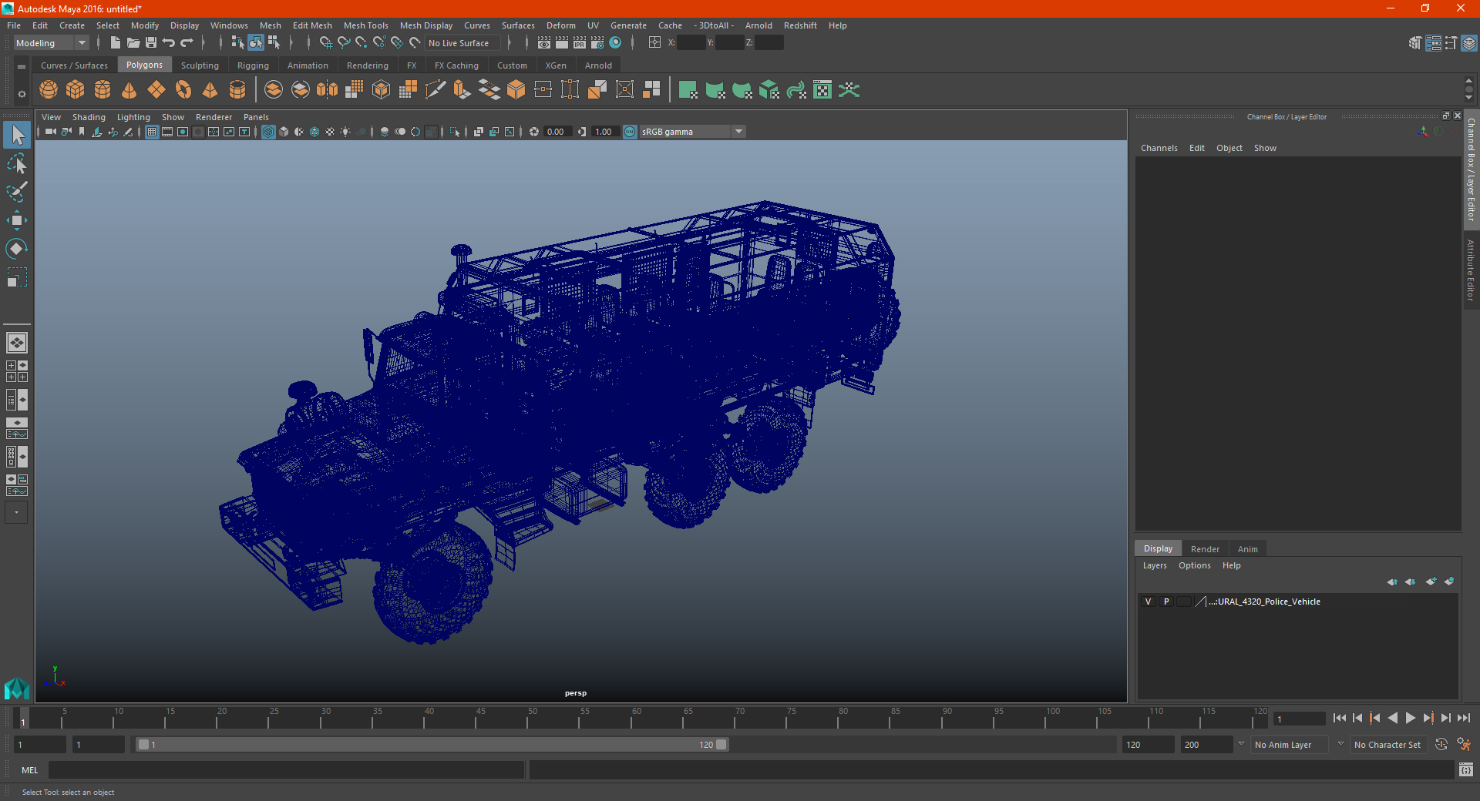Screen dimensions: 1480x801
Task: Switch to the Anim layer tab
Action: point(1247,549)
